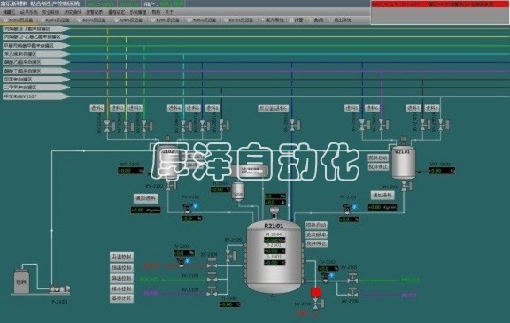Open the 安全联锁 menu
This screenshot has height=323, width=510.
(50, 12)
